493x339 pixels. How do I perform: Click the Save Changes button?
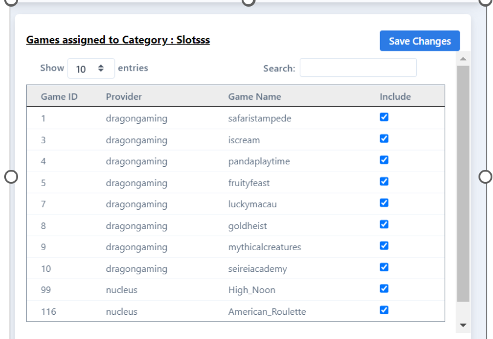click(419, 41)
